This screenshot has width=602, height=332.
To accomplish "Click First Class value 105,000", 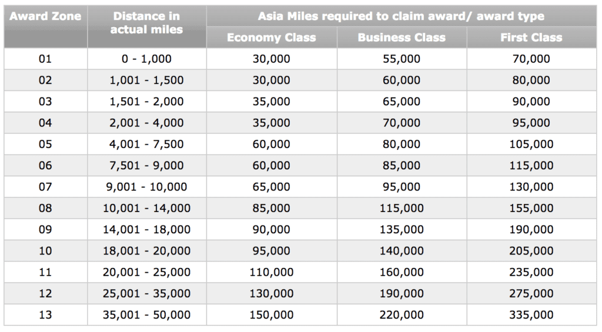I will tap(531, 144).
